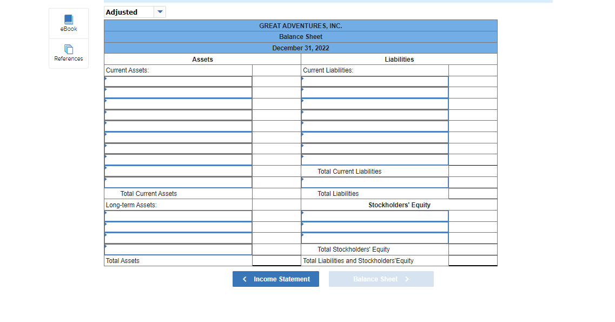Click the Current Assets: label

pyautogui.click(x=128, y=70)
